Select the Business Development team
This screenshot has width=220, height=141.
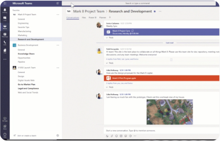28,45
